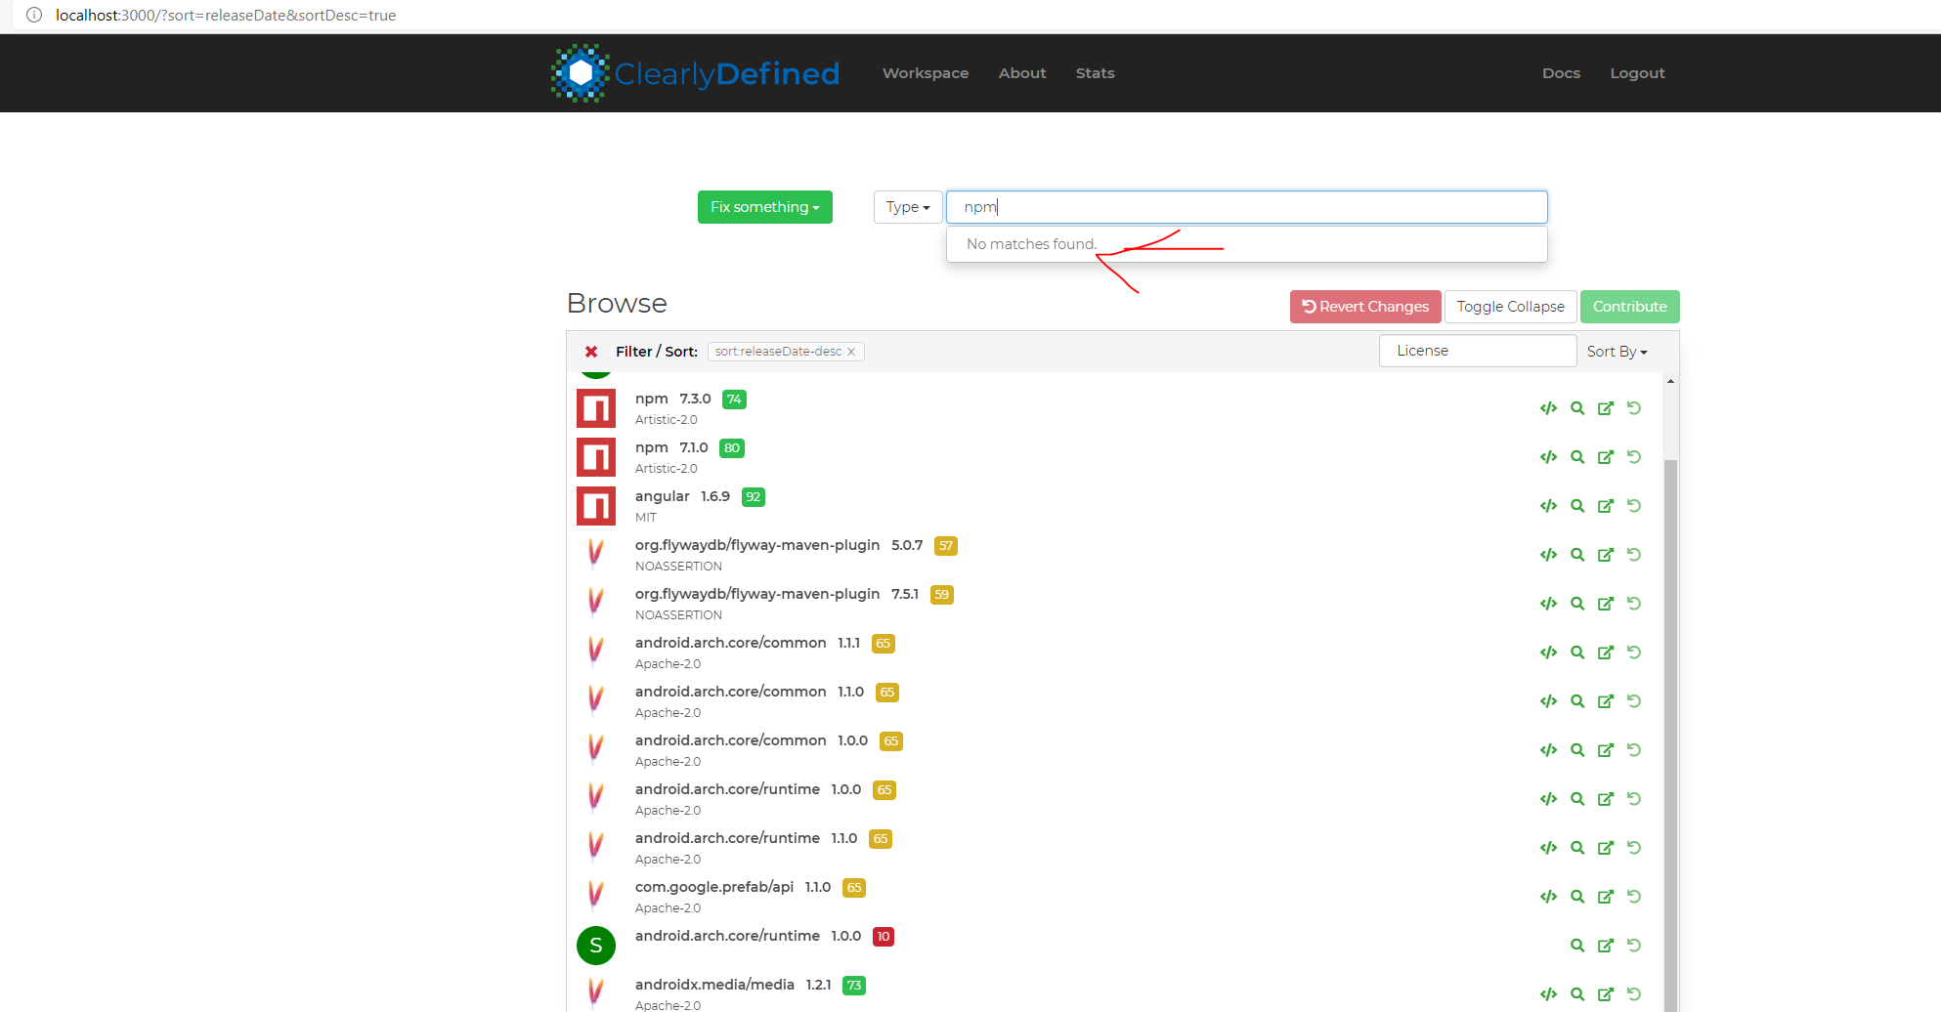Open the Sort By dropdown
This screenshot has height=1012, width=1941.
pos(1617,352)
